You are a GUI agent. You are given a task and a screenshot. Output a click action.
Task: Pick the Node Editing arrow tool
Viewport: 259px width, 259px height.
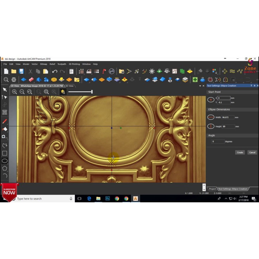tap(5, 97)
